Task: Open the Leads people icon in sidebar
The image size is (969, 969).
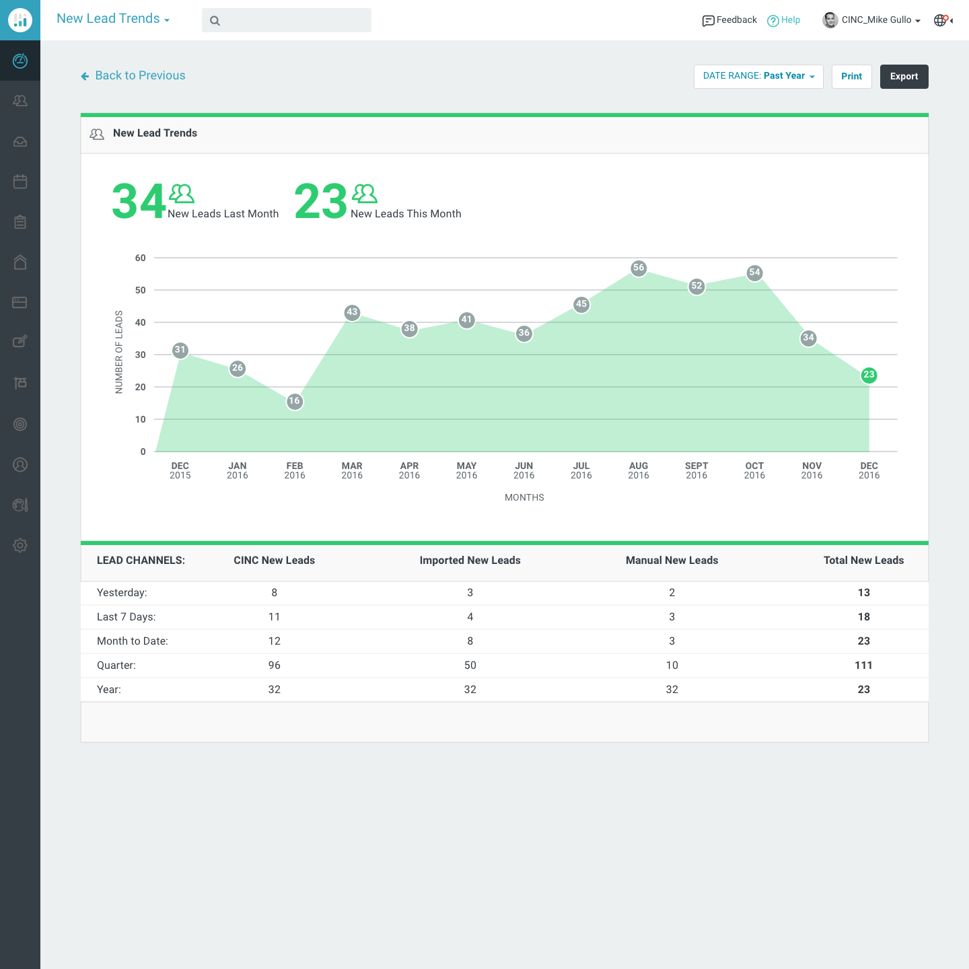Action: pyautogui.click(x=20, y=101)
